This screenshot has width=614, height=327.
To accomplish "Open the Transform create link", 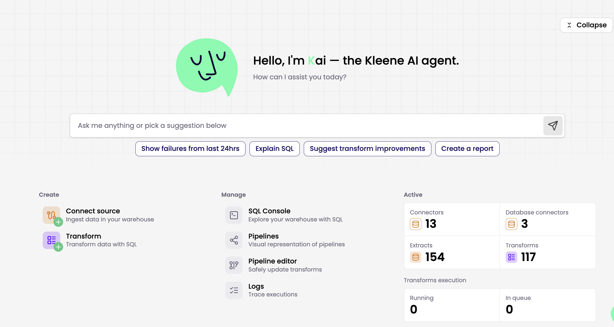I will point(84,236).
